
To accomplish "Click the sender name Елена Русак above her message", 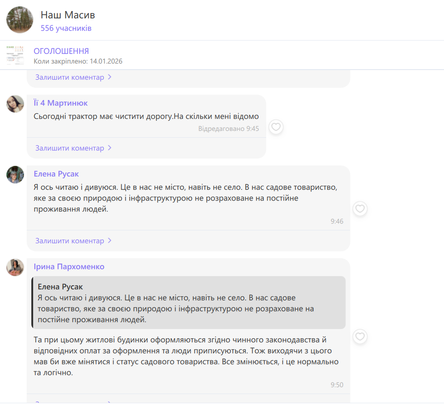I will click(x=56, y=174).
